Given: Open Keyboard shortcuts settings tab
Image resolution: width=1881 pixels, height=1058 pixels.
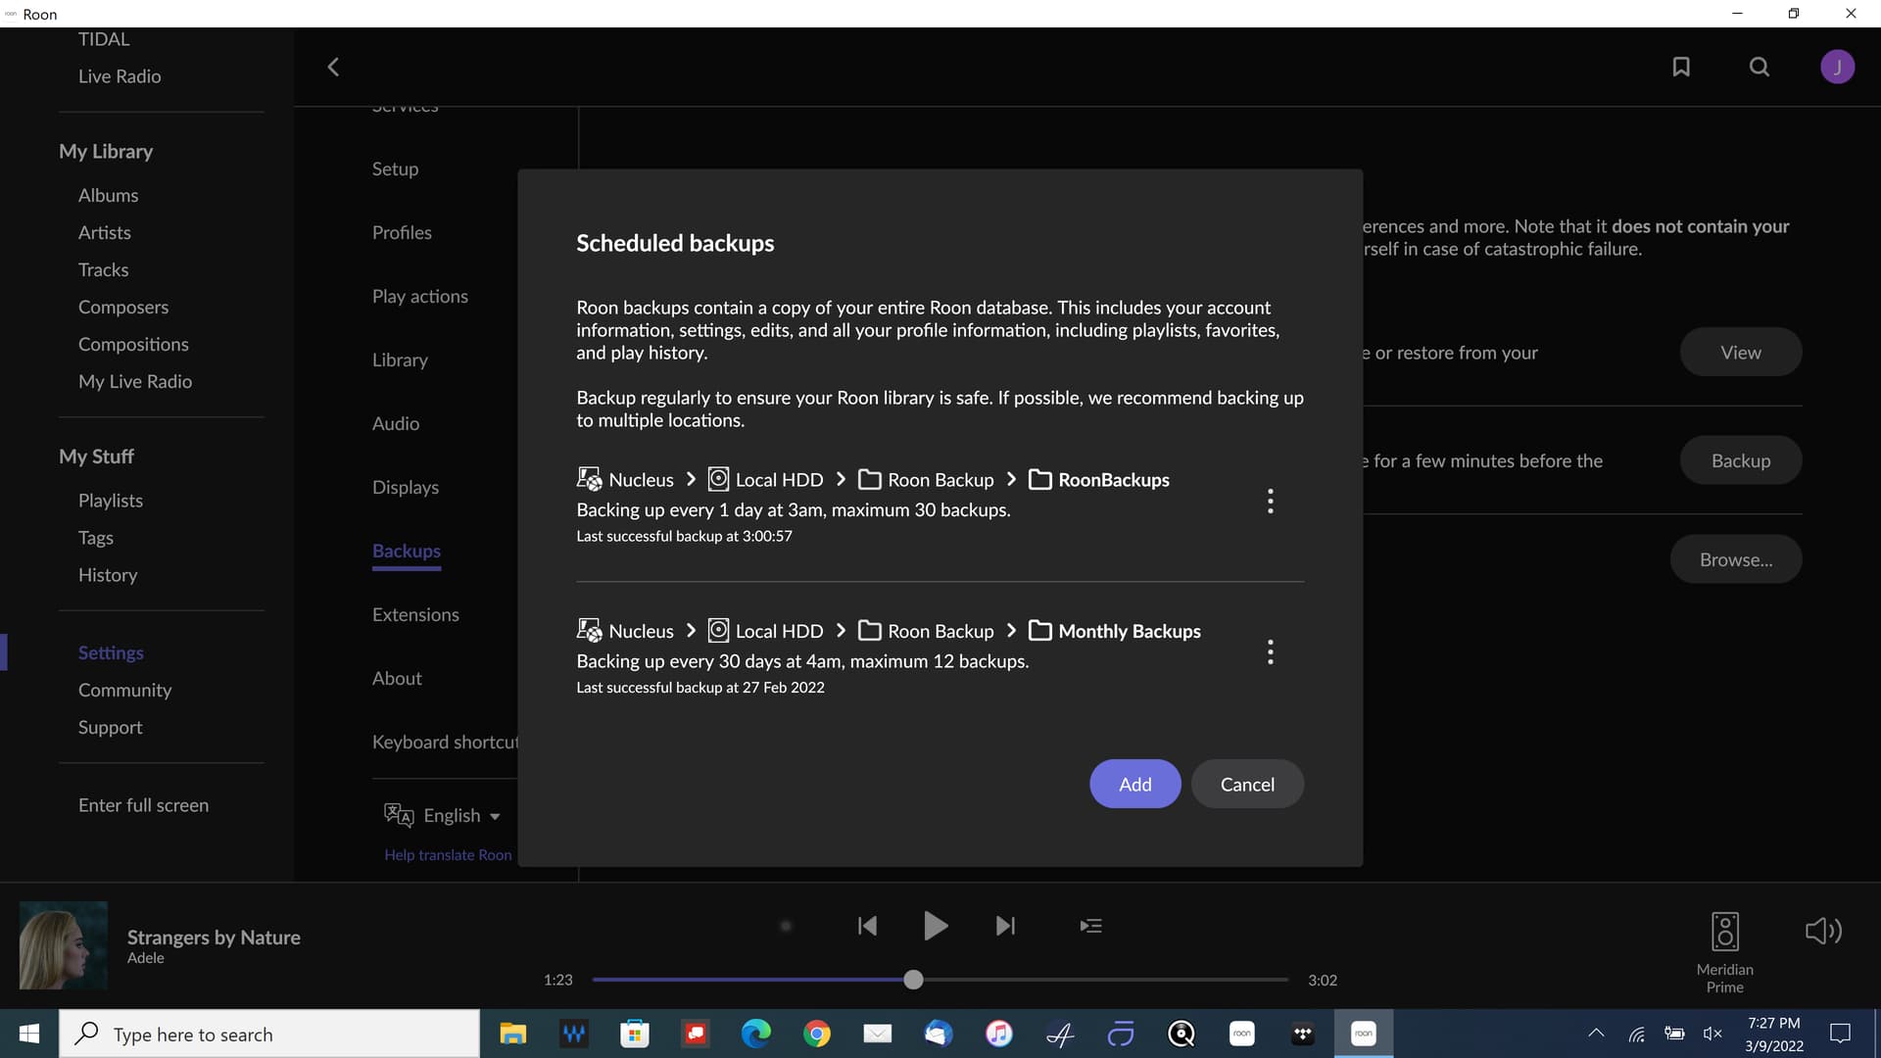Looking at the screenshot, I should tap(445, 742).
